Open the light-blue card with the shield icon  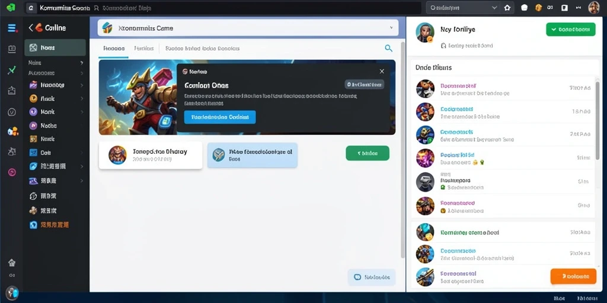point(253,155)
